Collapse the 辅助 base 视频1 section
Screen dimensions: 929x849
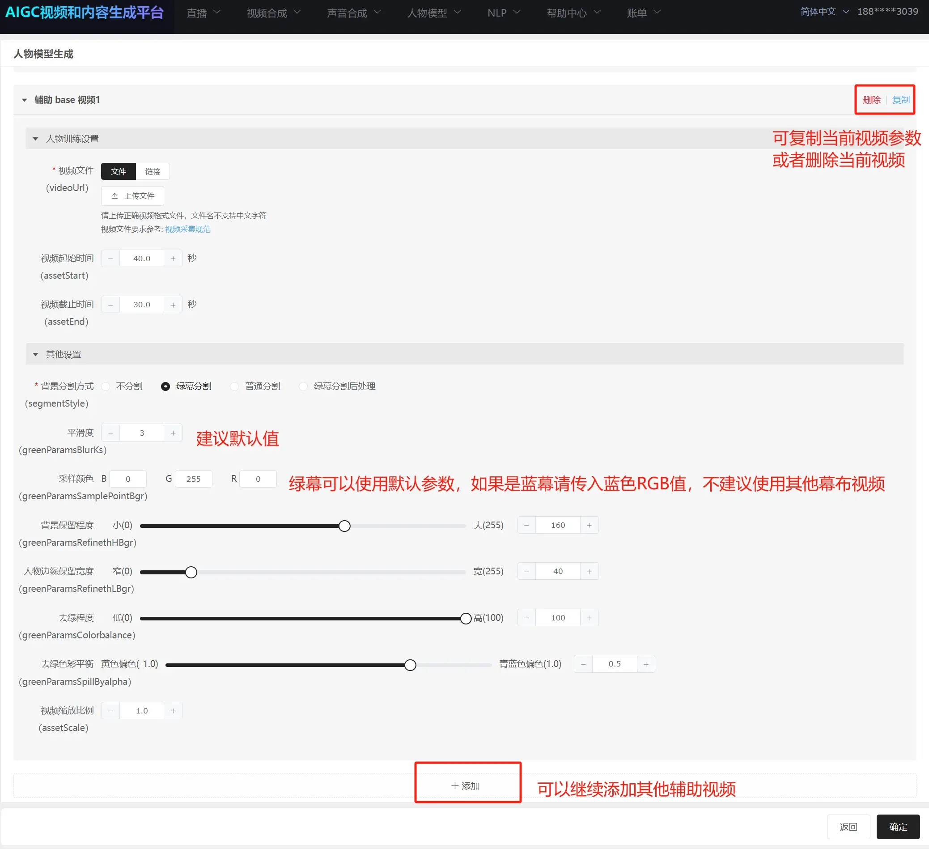coord(25,100)
